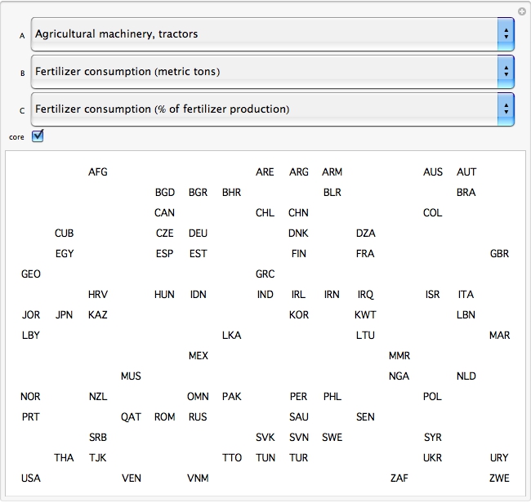The height and width of the screenshot is (503, 531).
Task: Click the FIN label
Action: pyautogui.click(x=299, y=253)
